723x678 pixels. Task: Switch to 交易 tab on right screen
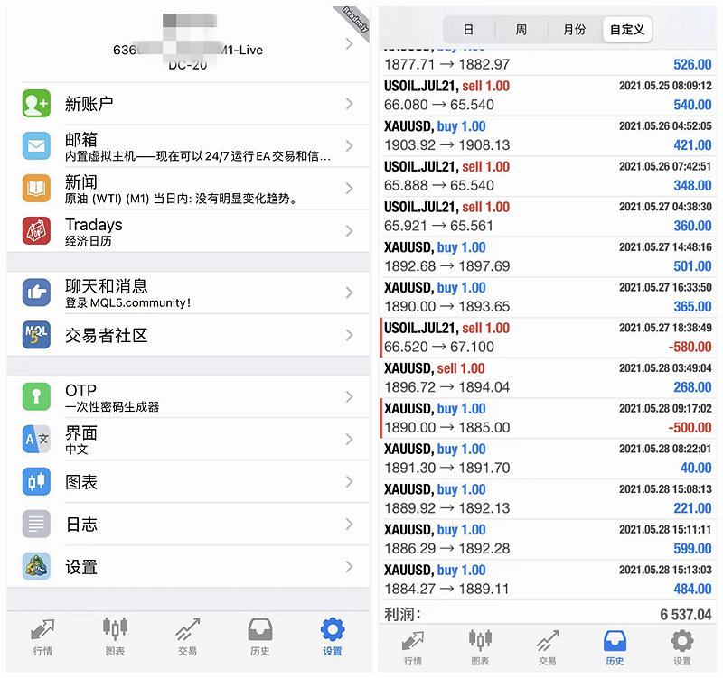547,645
